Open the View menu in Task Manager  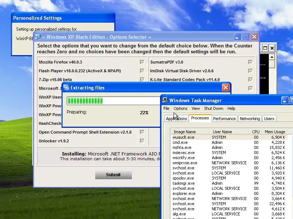pos(196,108)
